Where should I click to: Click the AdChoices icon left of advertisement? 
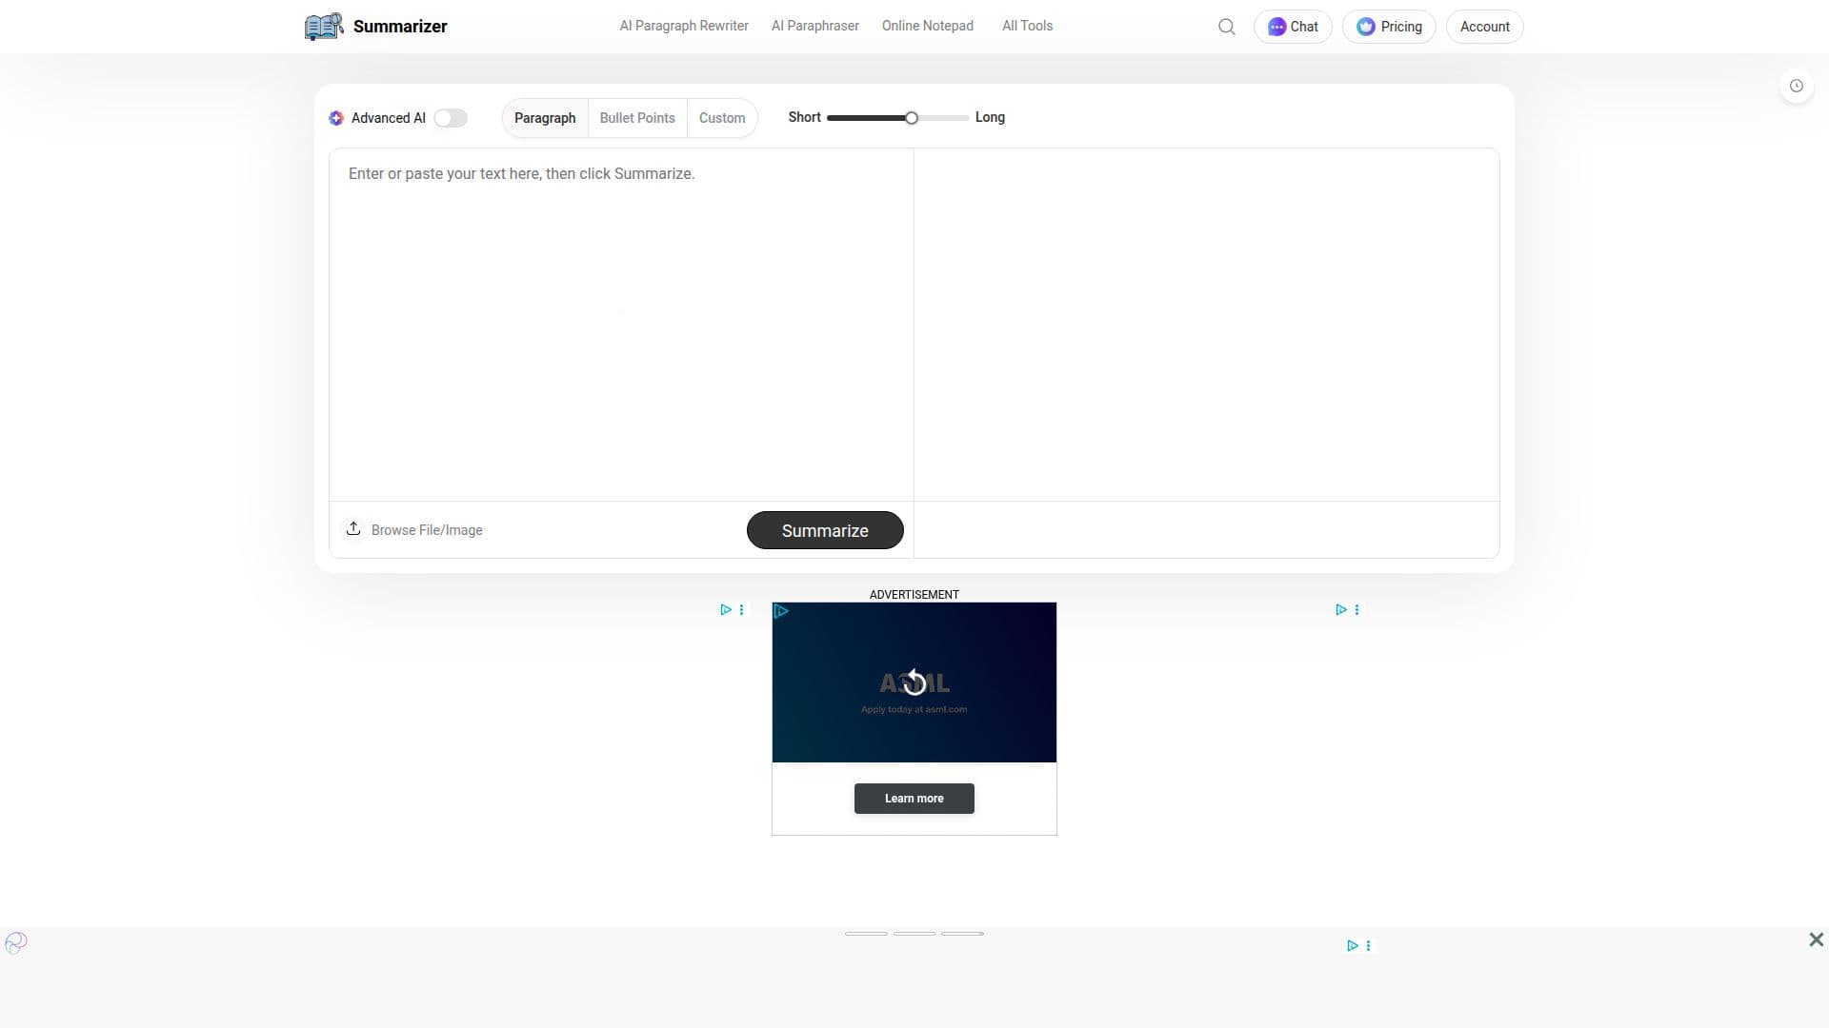tap(726, 609)
